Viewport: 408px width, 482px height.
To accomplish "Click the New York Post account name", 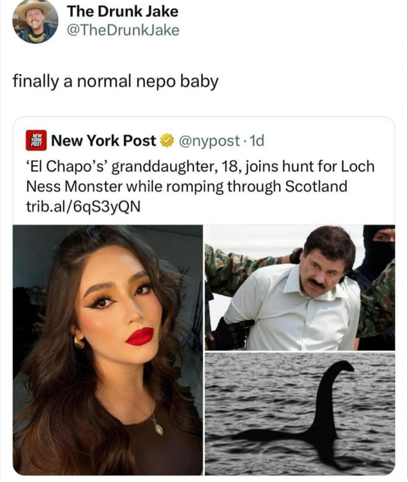I will click(104, 141).
